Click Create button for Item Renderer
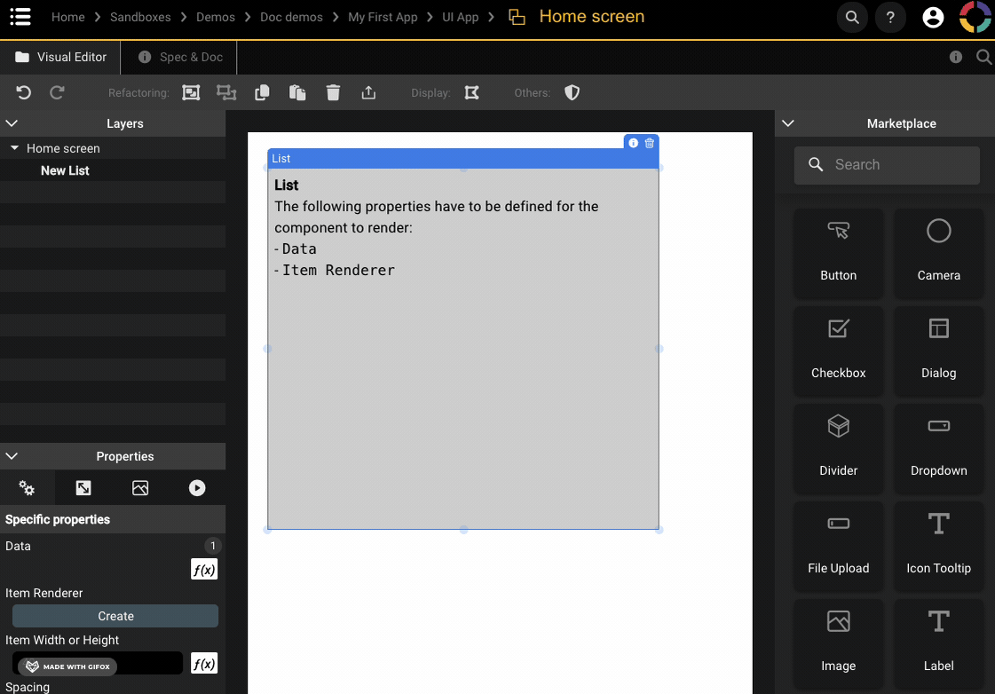The height and width of the screenshot is (694, 995). [x=115, y=616]
